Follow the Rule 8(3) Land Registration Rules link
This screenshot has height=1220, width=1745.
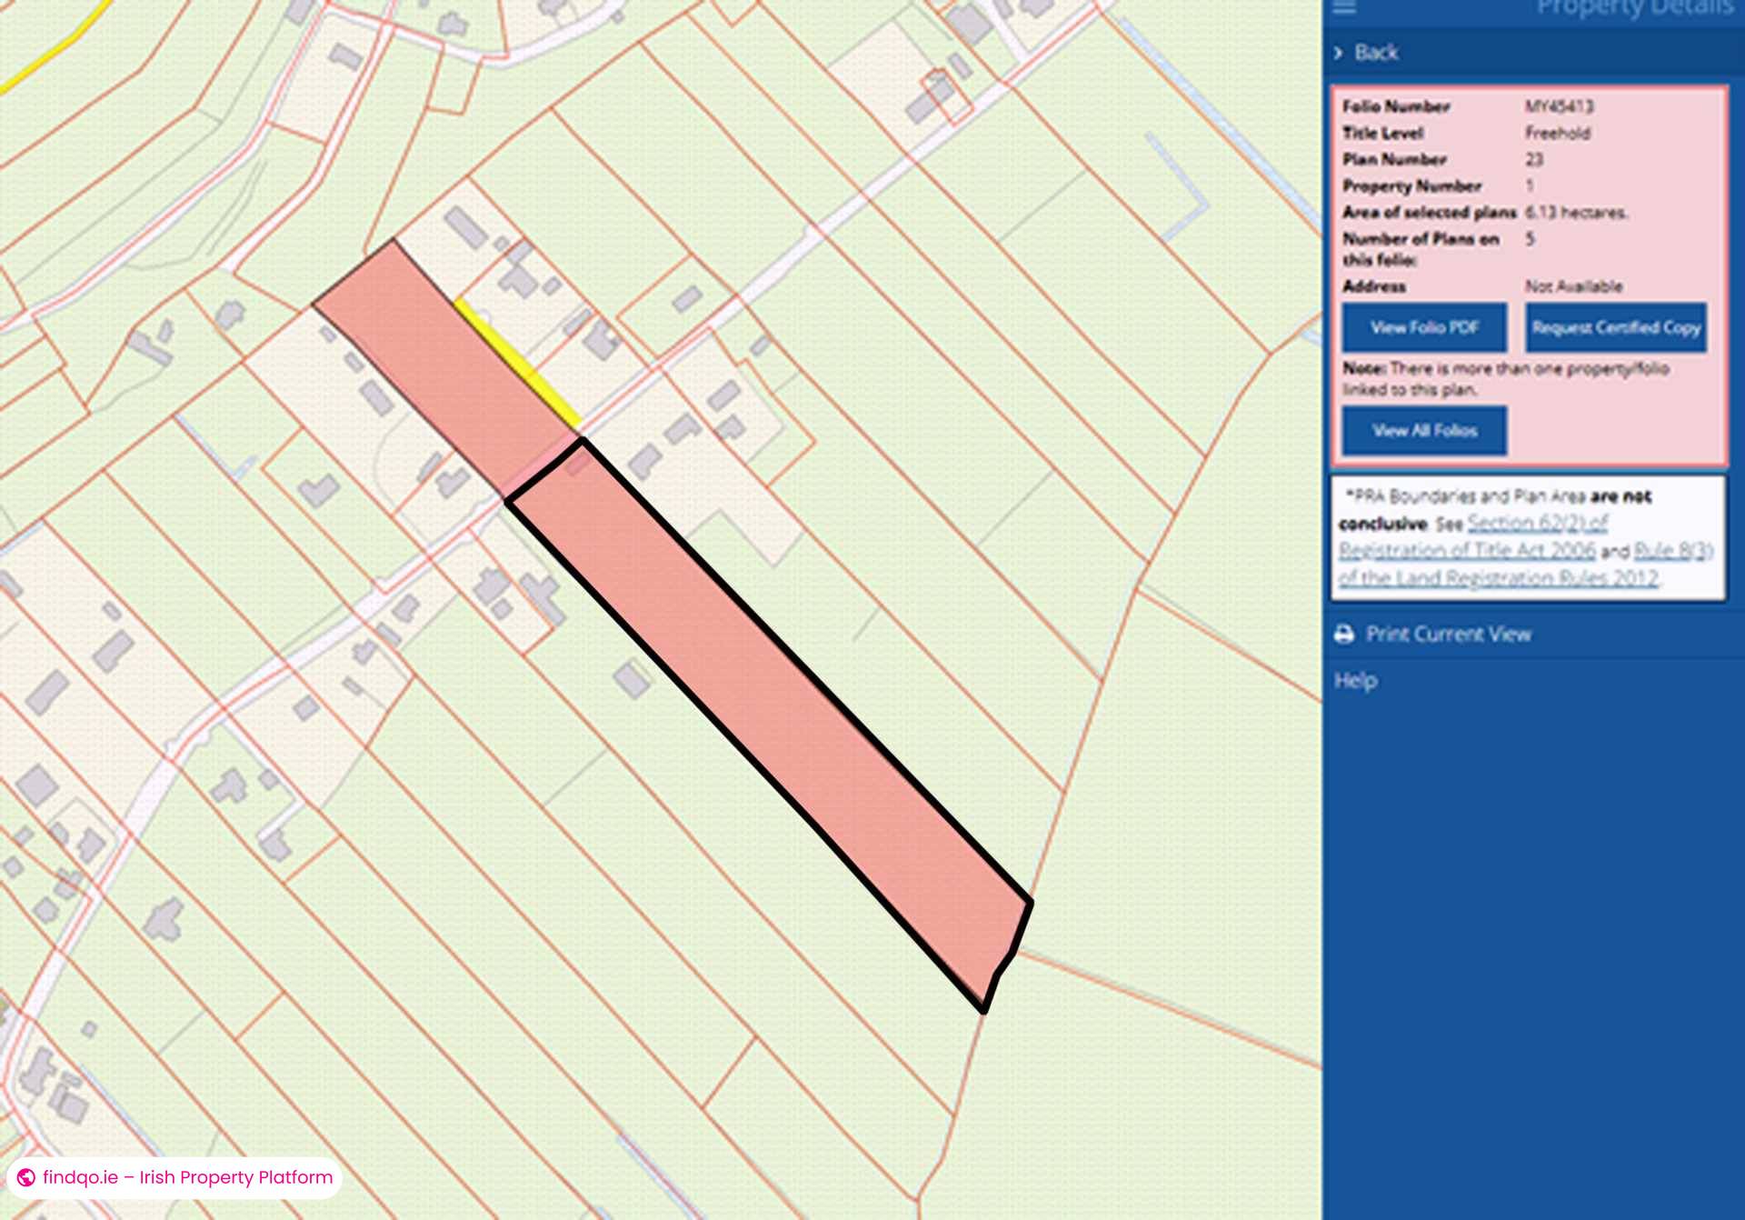[1525, 565]
